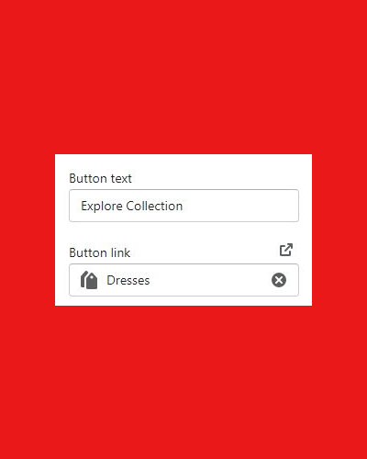Image resolution: width=367 pixels, height=459 pixels.
Task: Click the circled X remove button
Action: coord(279,280)
